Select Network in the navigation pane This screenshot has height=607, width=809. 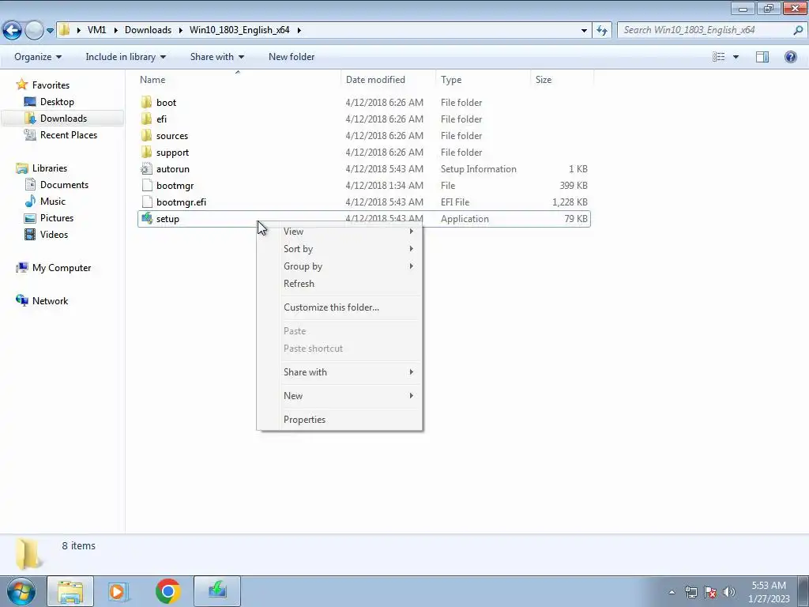point(50,301)
